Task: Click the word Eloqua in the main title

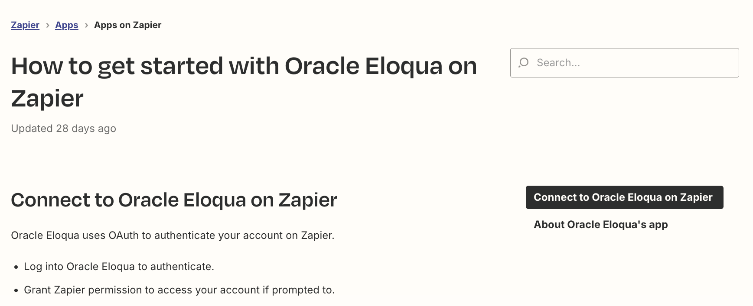Action: pyautogui.click(x=403, y=66)
